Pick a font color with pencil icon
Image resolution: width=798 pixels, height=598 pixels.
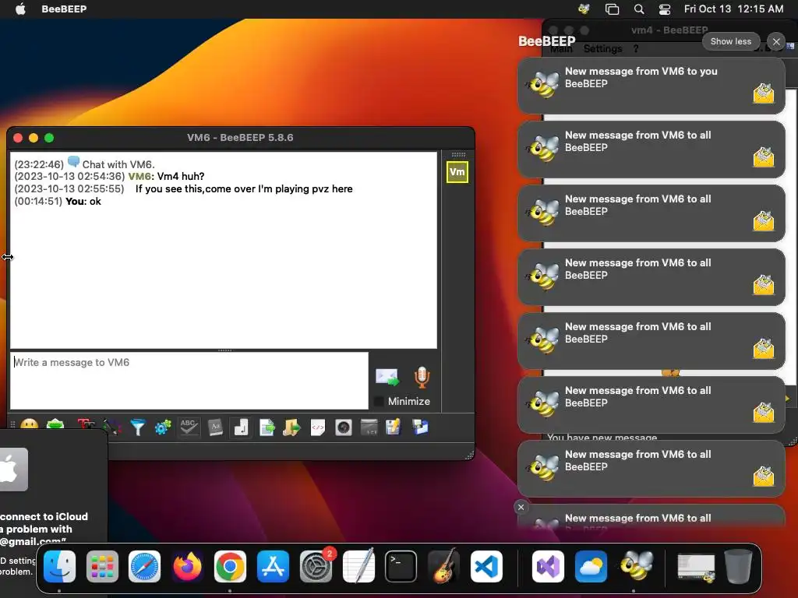point(112,427)
